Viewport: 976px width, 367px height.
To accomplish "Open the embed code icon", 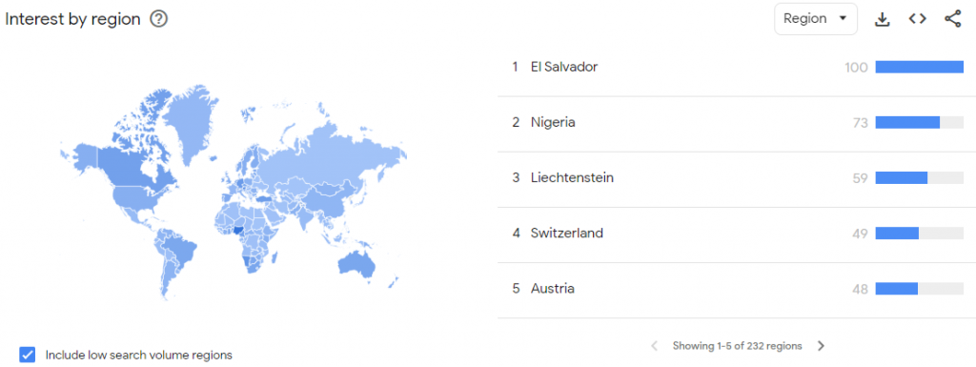I will [917, 19].
